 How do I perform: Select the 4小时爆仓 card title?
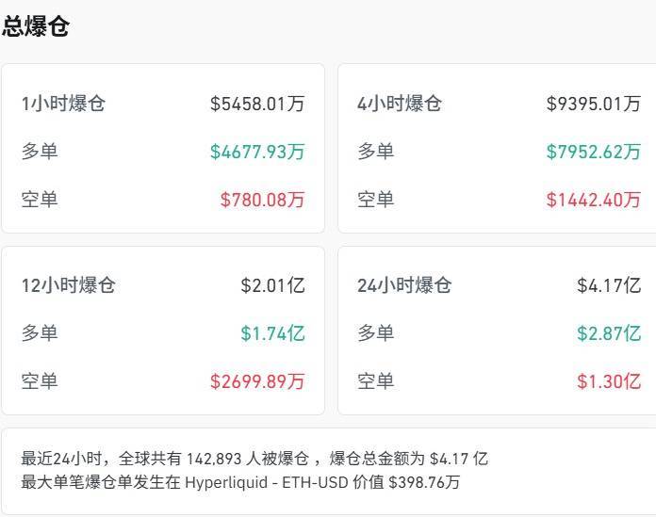[x=400, y=104]
